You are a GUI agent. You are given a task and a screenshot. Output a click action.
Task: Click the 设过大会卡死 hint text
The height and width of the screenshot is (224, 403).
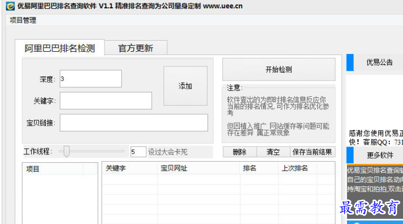coord(168,152)
